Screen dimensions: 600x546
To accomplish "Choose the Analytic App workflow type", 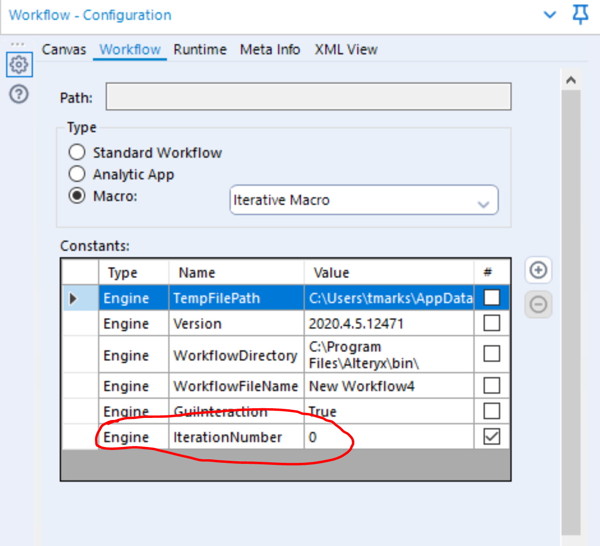I will pyautogui.click(x=77, y=174).
